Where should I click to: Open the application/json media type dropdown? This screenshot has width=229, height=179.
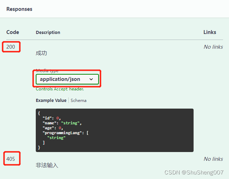tap(67, 79)
